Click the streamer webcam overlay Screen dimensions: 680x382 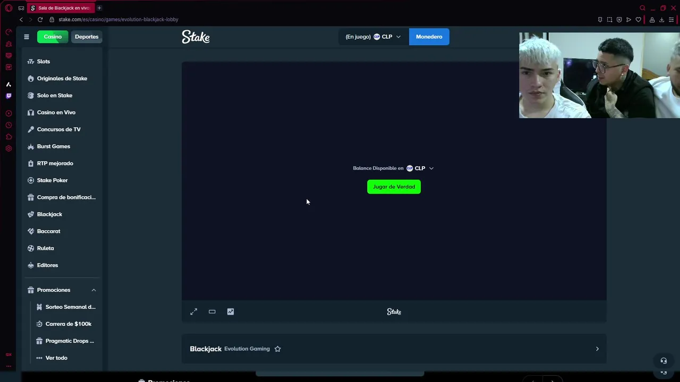click(x=599, y=75)
